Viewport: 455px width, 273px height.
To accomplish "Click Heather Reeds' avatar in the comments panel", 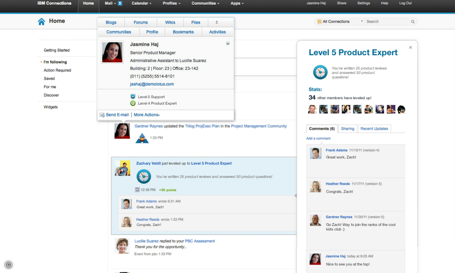I will (315, 187).
